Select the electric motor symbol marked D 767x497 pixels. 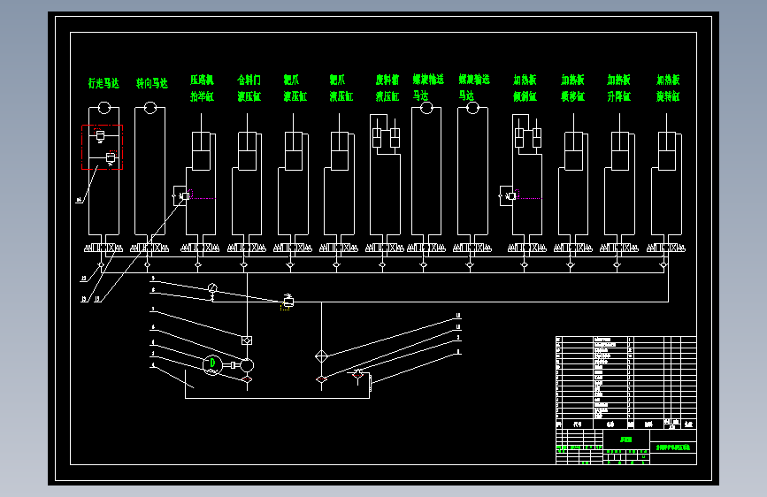(x=212, y=365)
